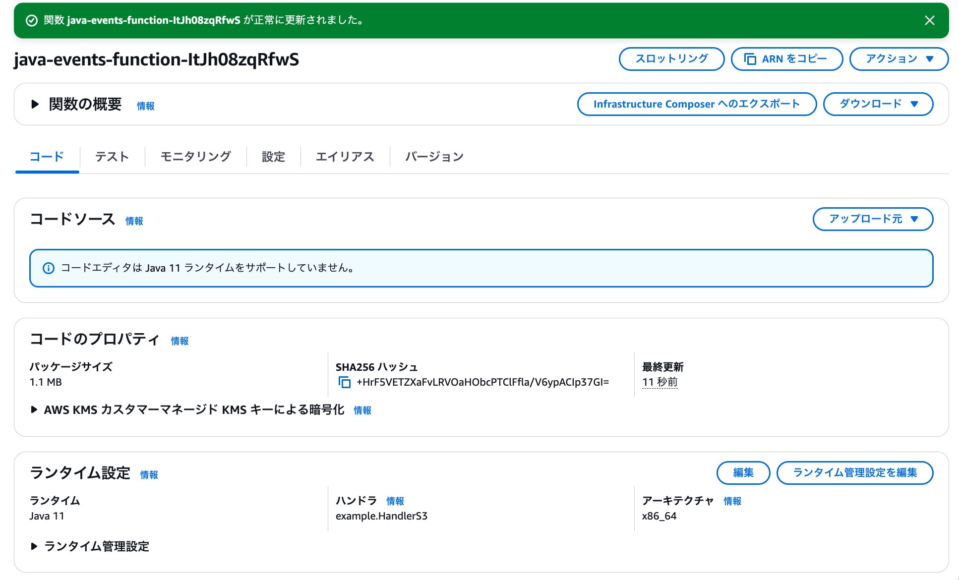Select the コード tab
The height and width of the screenshot is (580, 959).
pyautogui.click(x=47, y=157)
